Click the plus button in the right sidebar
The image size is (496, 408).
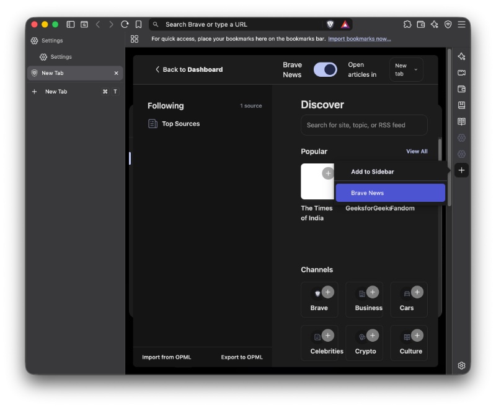coord(461,170)
